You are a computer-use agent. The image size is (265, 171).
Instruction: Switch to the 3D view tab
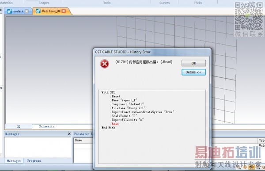coord(19,126)
